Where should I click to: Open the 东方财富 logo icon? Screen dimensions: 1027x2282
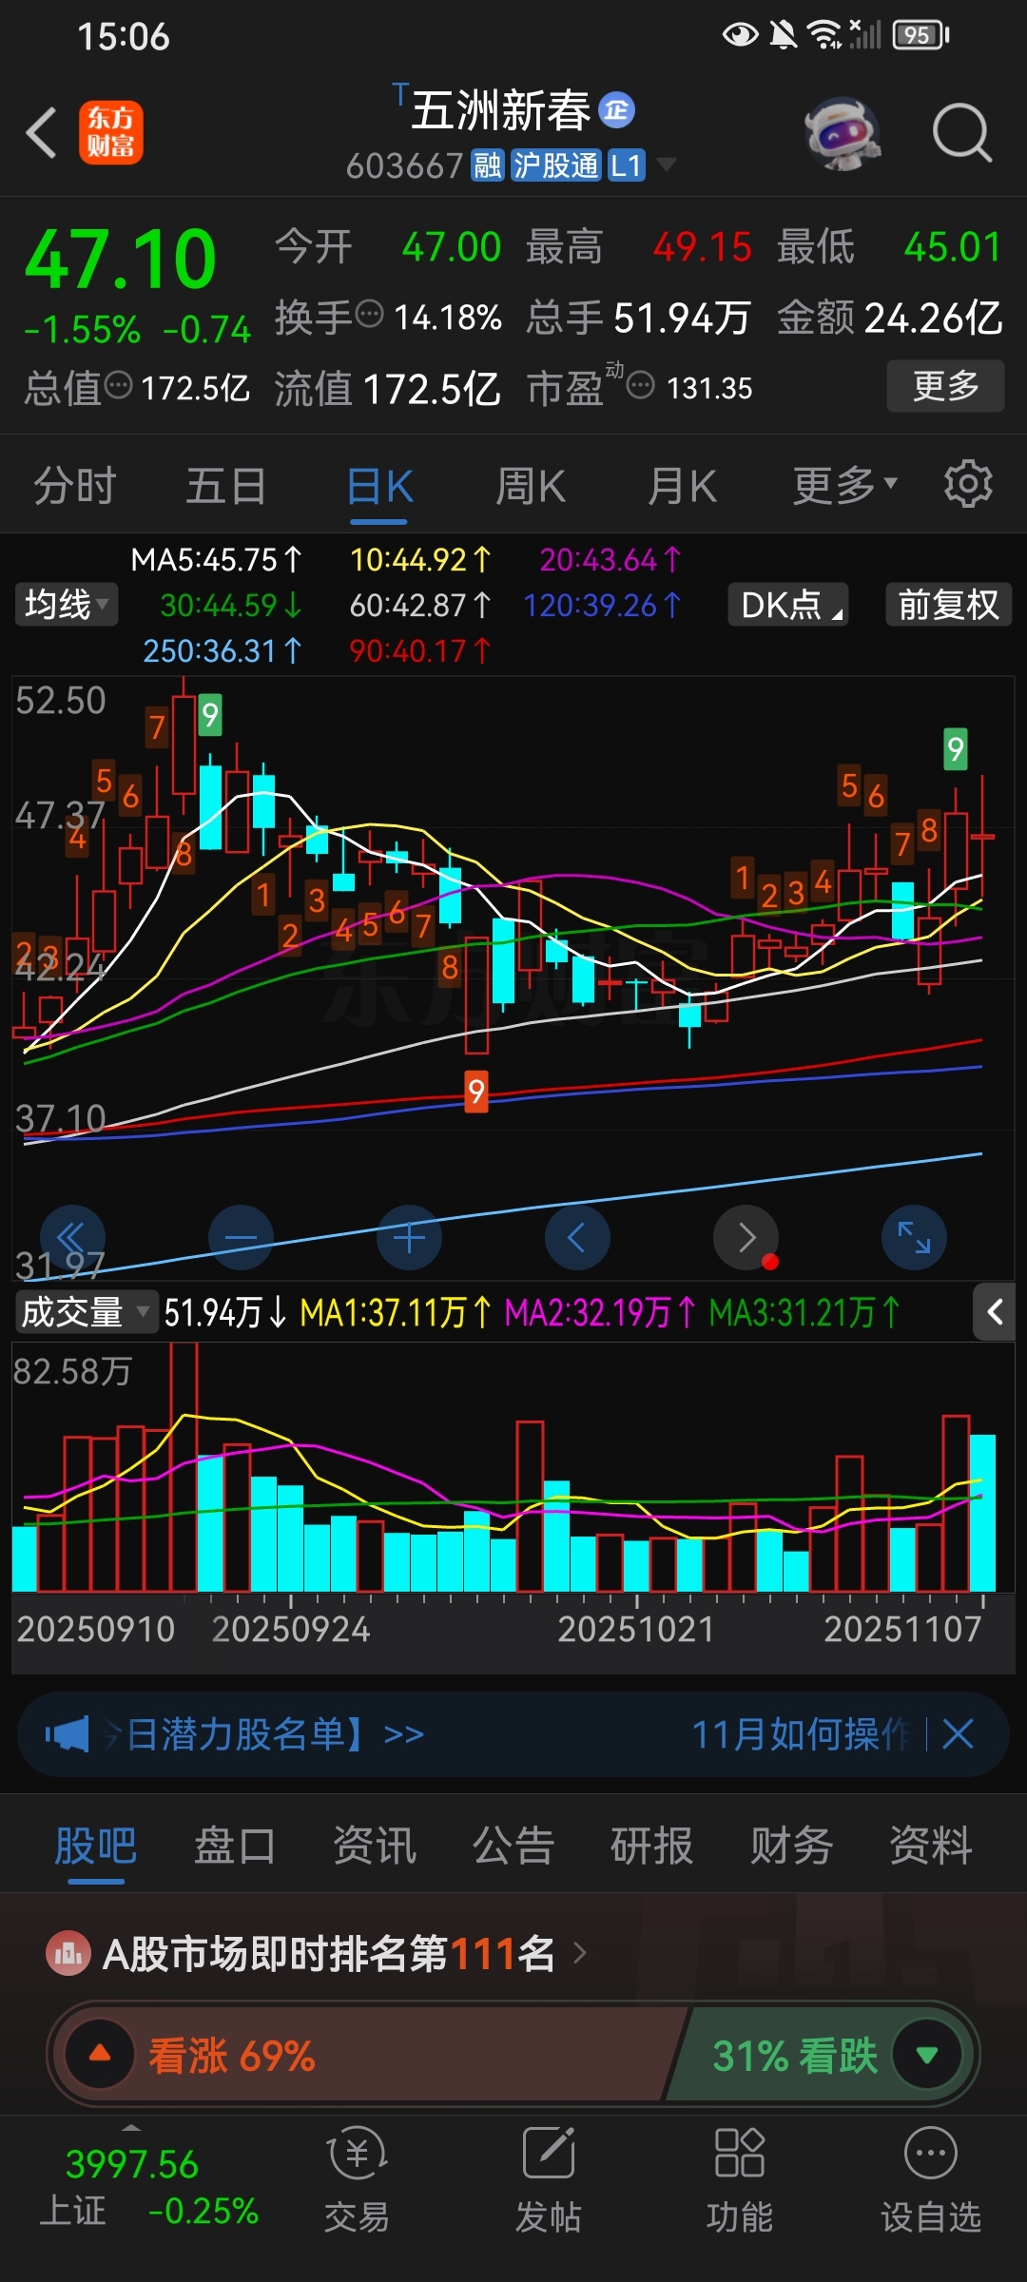[x=110, y=133]
